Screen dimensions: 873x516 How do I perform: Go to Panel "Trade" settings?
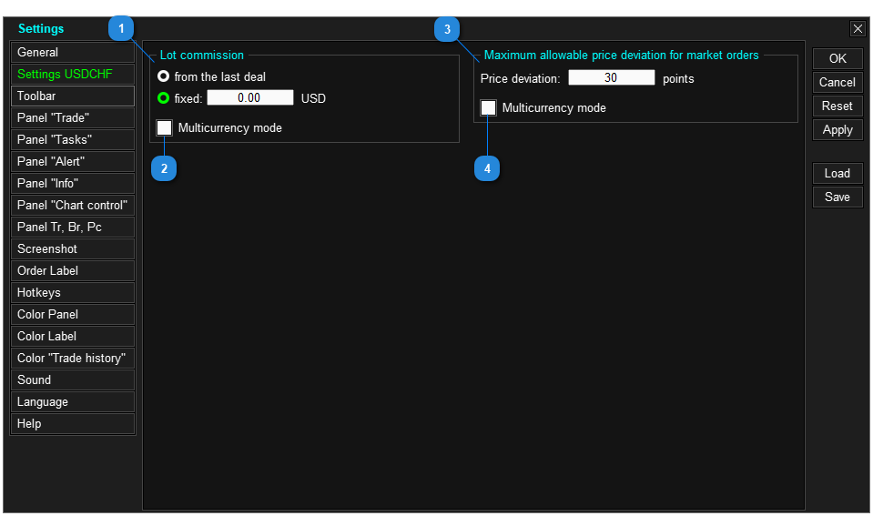pyautogui.click(x=73, y=117)
